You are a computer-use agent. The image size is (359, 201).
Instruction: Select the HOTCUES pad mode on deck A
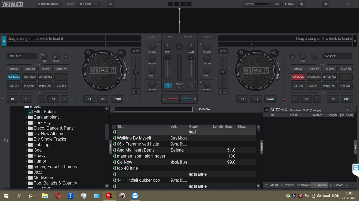click(x=29, y=69)
